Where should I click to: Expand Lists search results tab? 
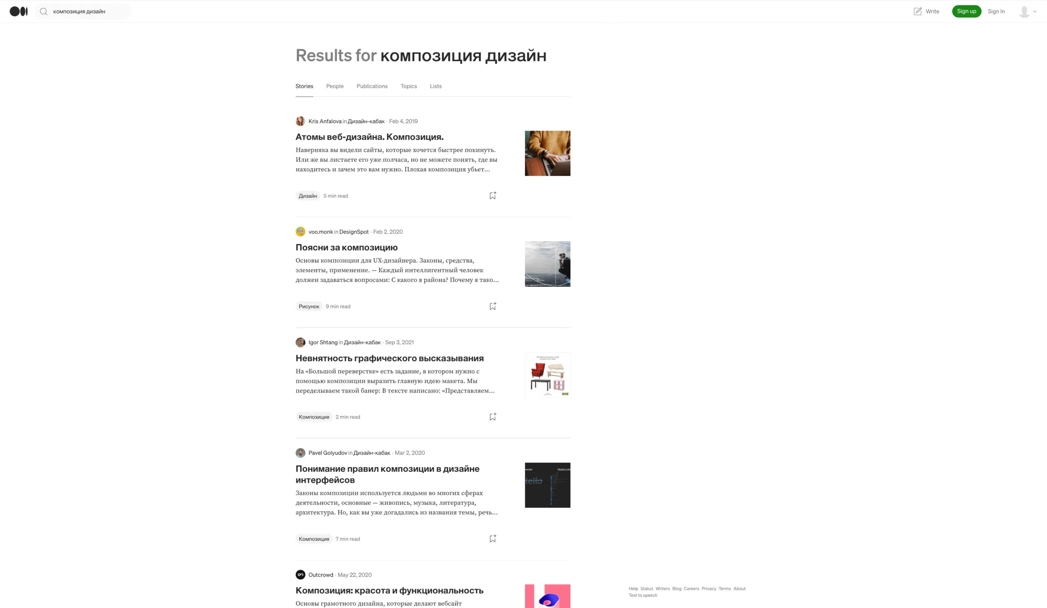[435, 85]
